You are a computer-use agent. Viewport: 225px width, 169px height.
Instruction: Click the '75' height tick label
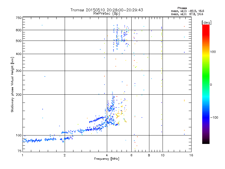20,151
